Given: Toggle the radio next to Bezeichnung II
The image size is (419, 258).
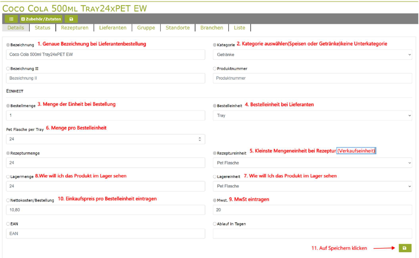Looking at the screenshot, I should (8, 68).
